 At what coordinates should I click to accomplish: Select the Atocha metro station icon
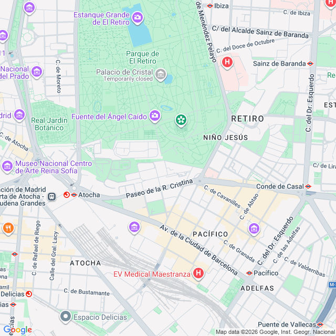(x=74, y=195)
